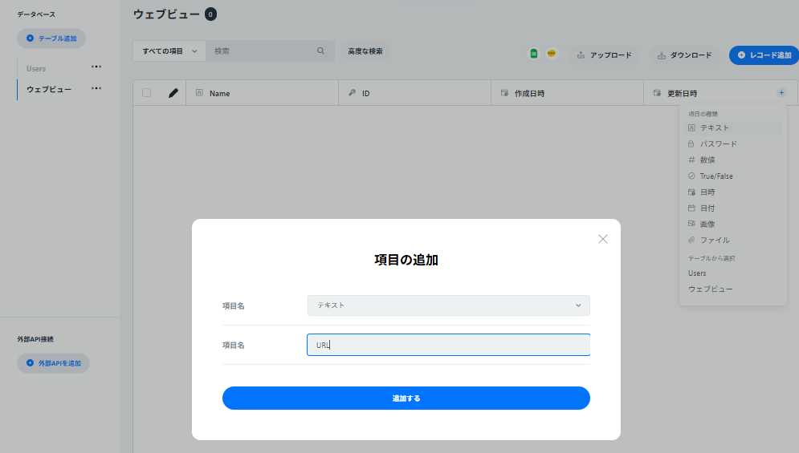Viewport: 799px width, 453px height.
Task: Select the Users table in sidebar
Action: (x=36, y=69)
